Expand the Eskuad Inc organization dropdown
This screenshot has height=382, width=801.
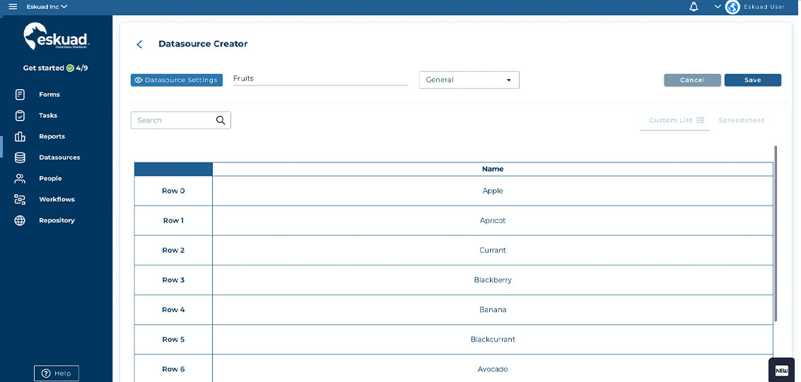coord(47,6)
